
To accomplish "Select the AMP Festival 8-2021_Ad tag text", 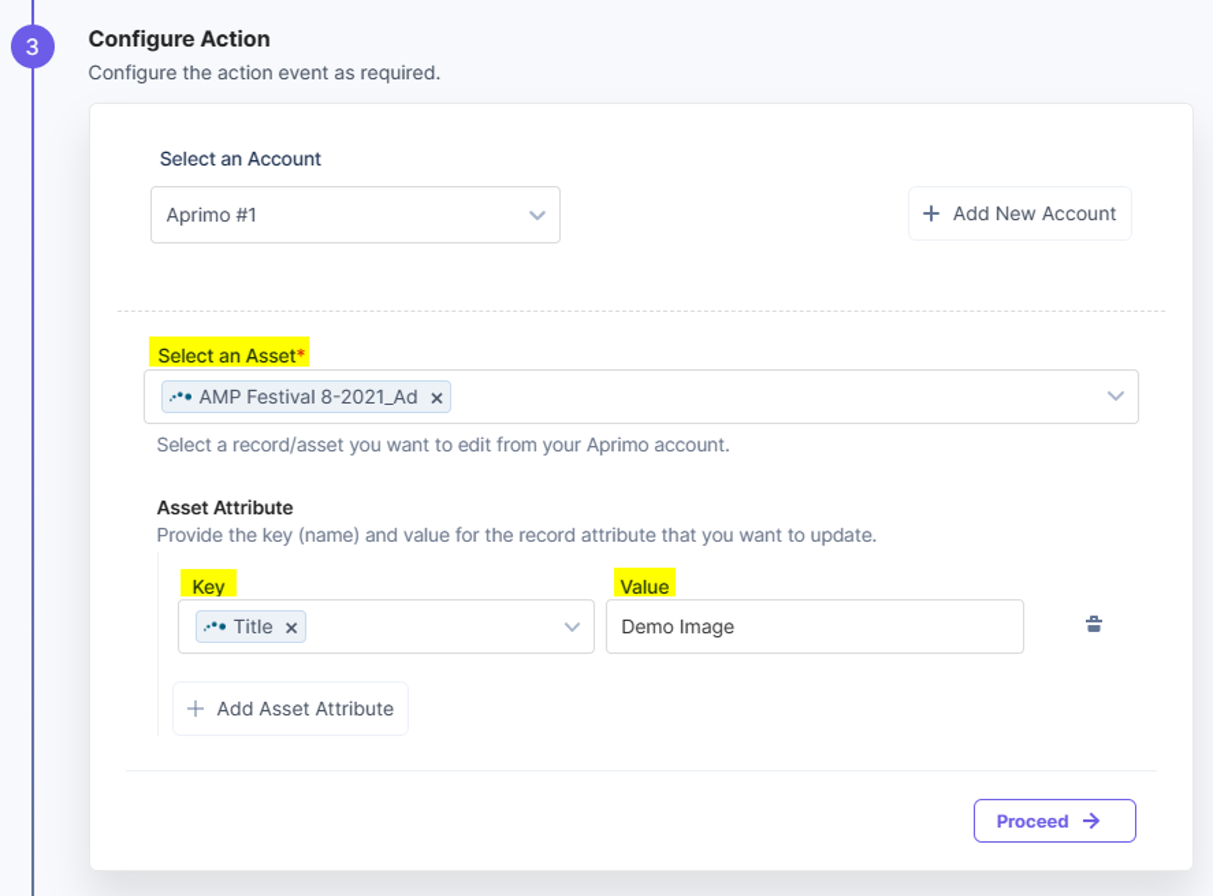I will coord(308,397).
